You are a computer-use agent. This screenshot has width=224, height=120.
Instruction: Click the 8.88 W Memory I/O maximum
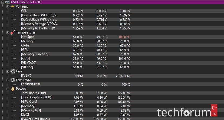tap(125, 111)
